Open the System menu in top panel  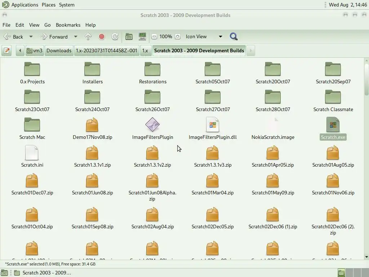(67, 5)
